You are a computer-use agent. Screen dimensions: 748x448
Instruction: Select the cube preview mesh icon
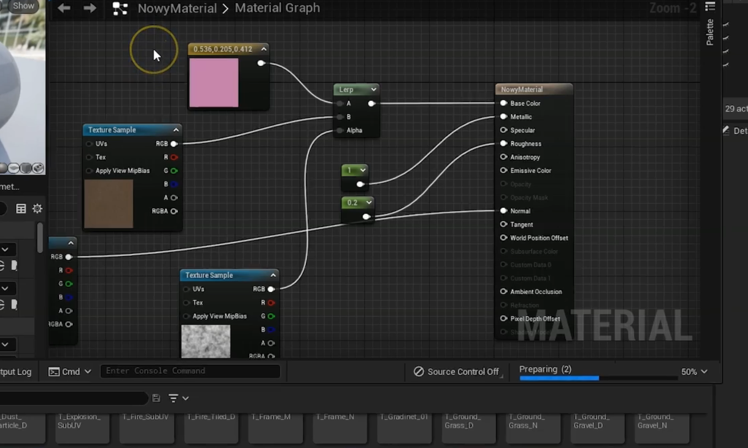[26, 168]
